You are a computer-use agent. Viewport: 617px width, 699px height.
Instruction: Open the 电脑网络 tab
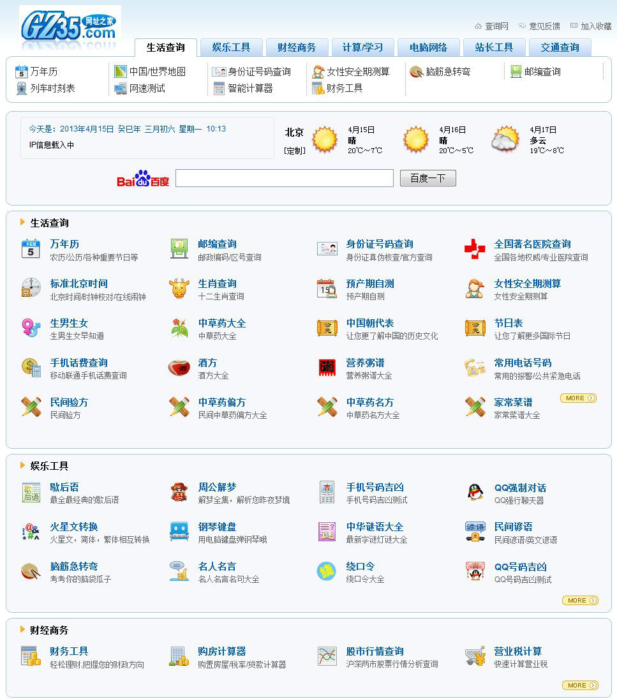point(429,47)
